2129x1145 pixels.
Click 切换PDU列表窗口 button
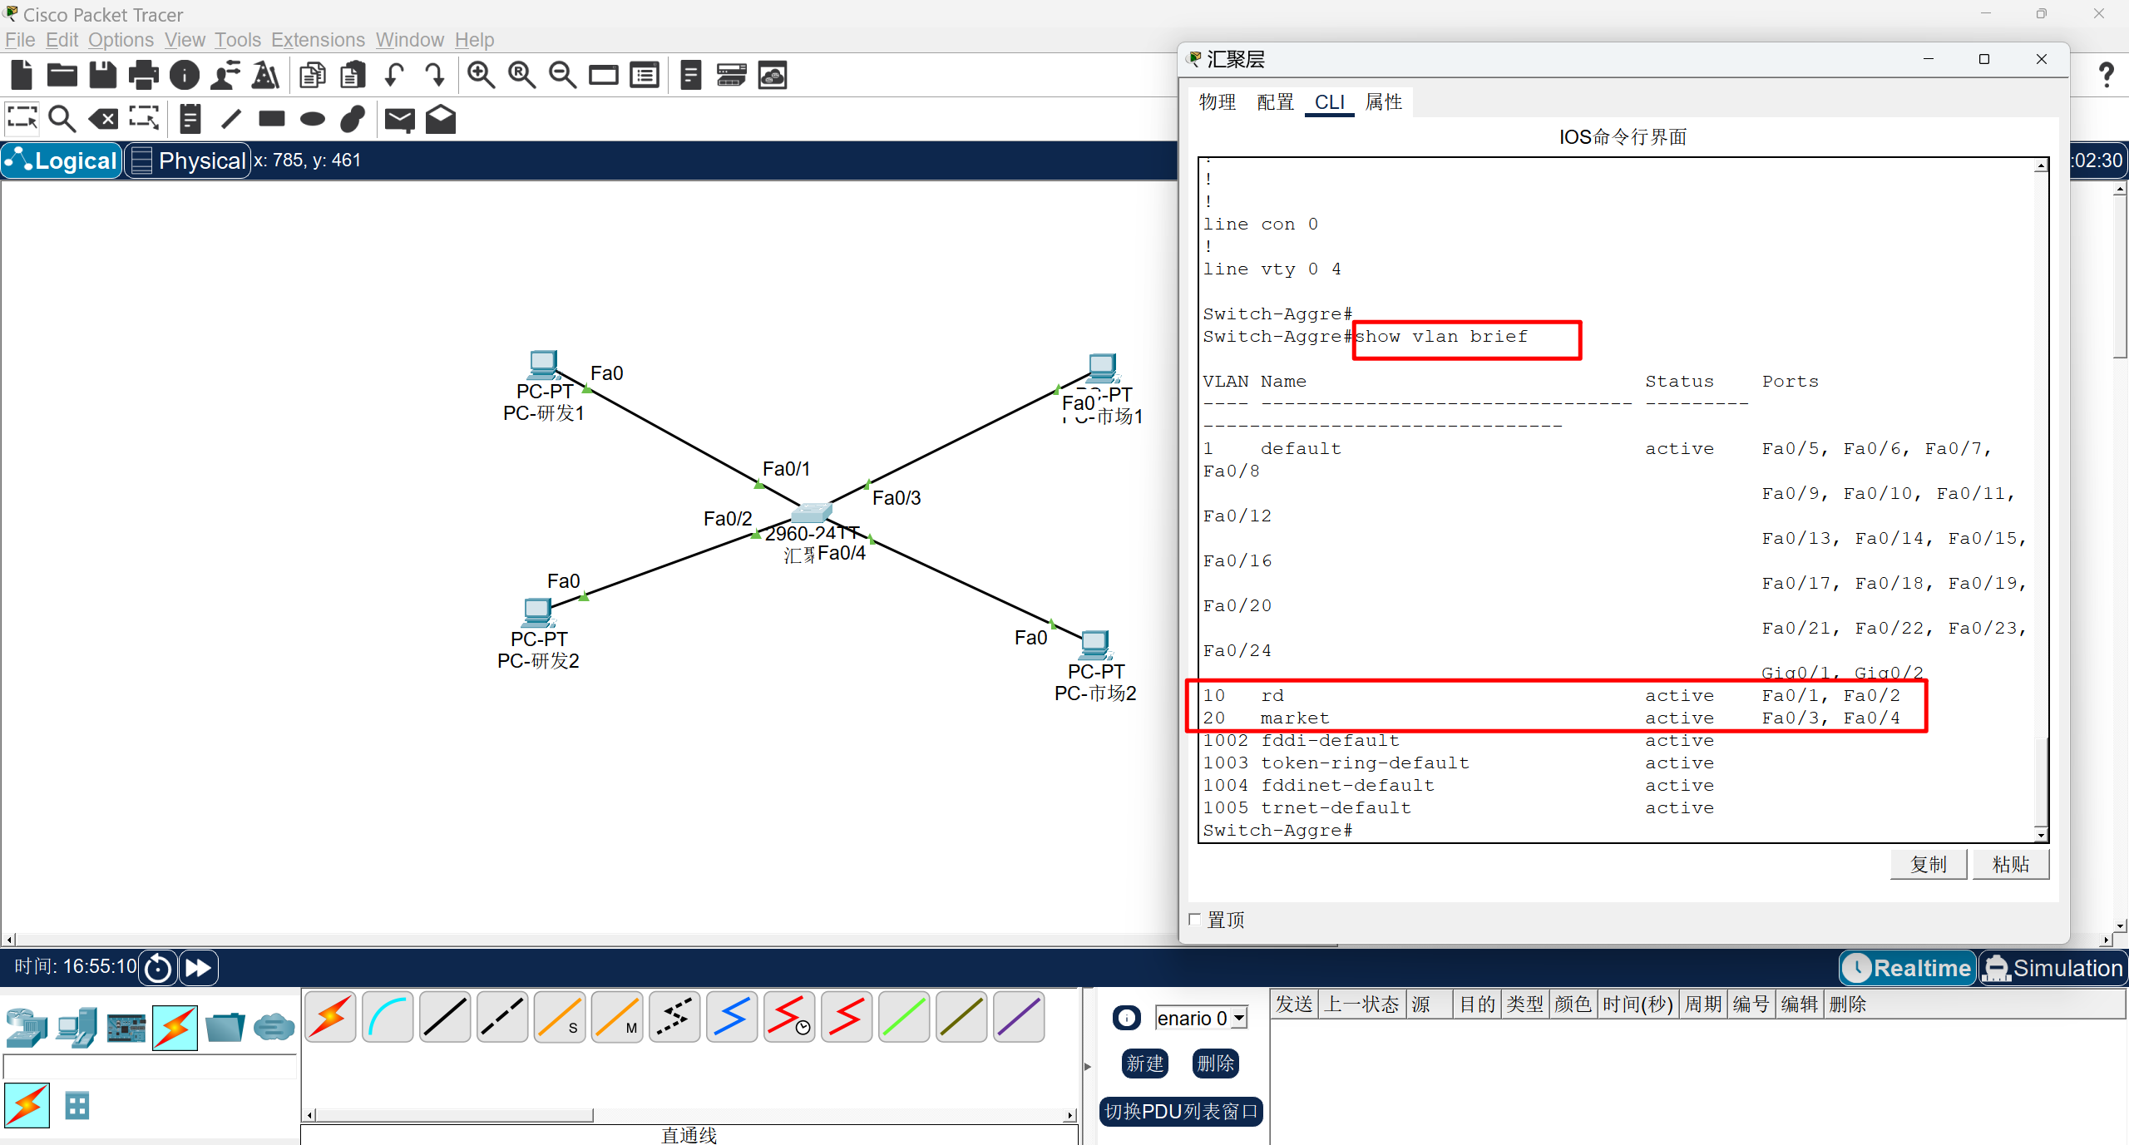click(x=1182, y=1112)
